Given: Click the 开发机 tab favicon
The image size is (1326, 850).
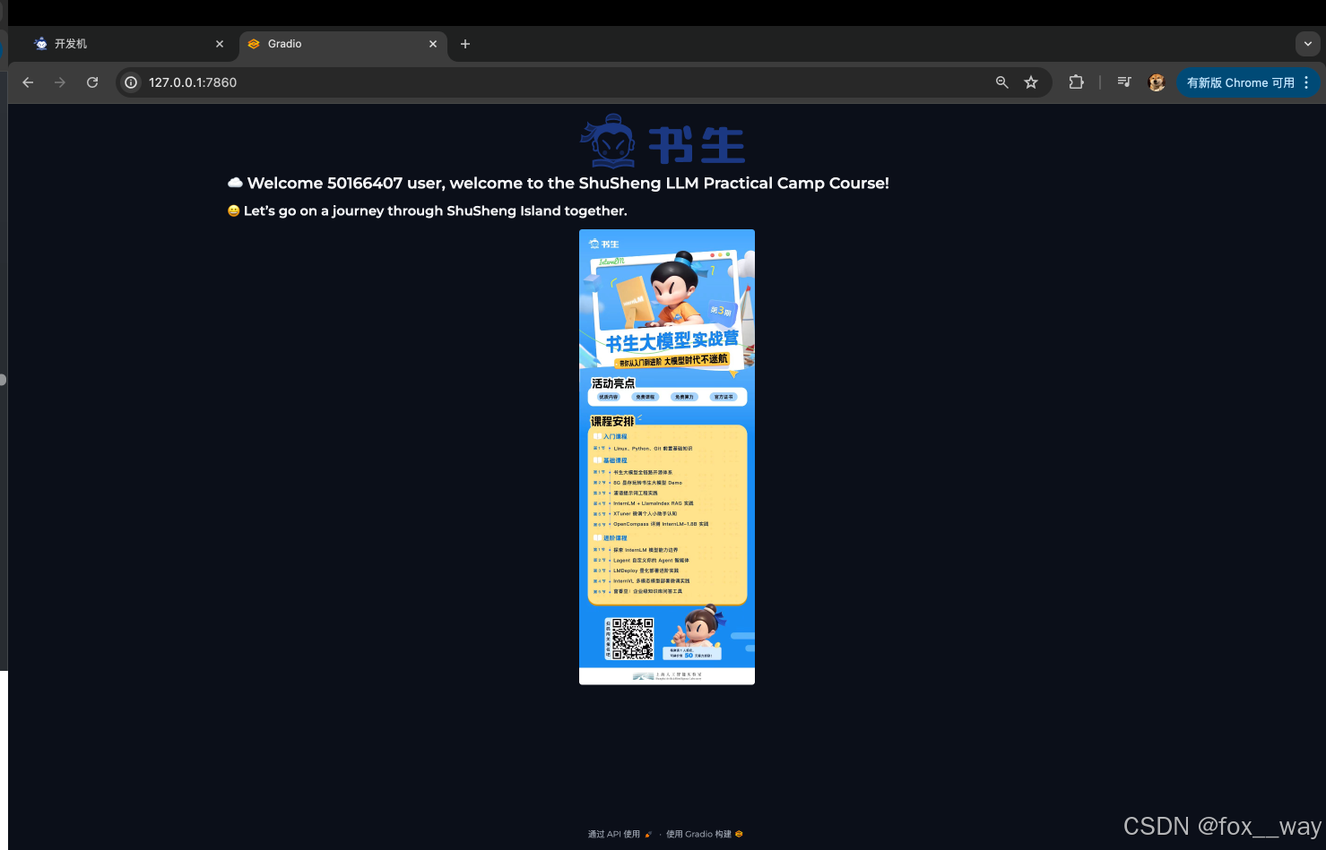Looking at the screenshot, I should click(x=41, y=44).
